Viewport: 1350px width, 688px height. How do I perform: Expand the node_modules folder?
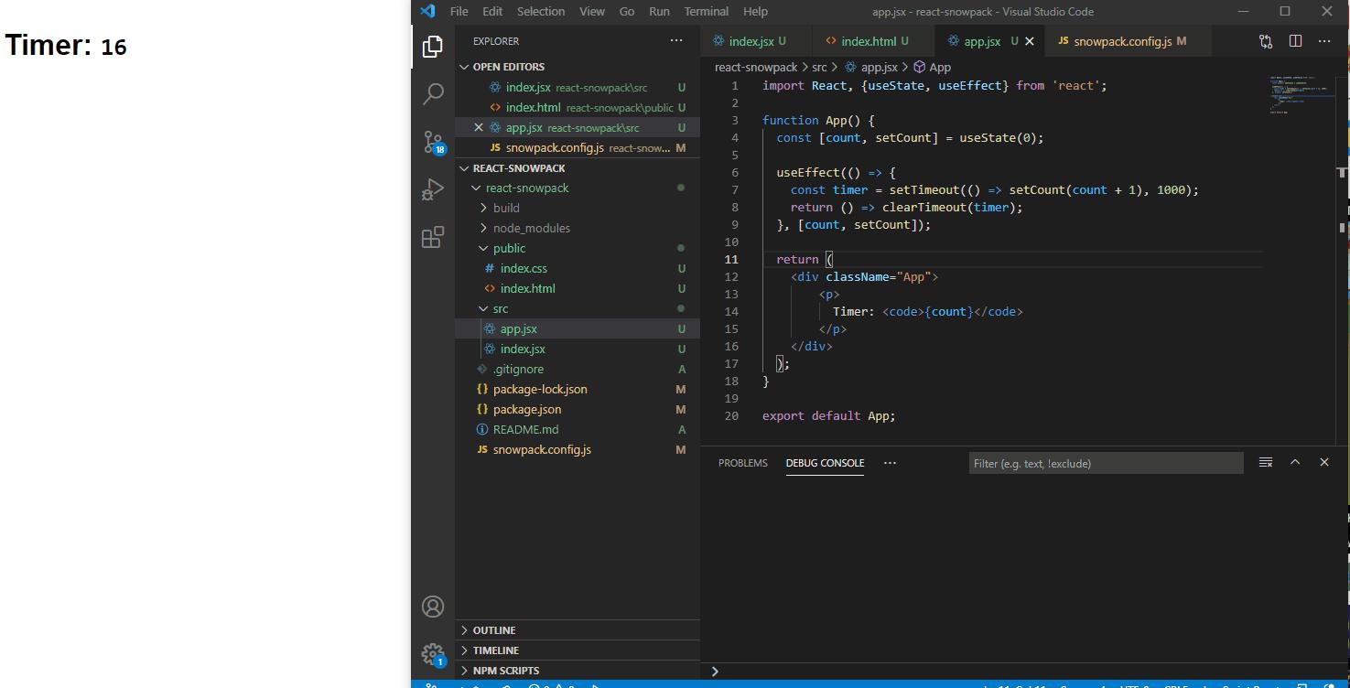[531, 228]
